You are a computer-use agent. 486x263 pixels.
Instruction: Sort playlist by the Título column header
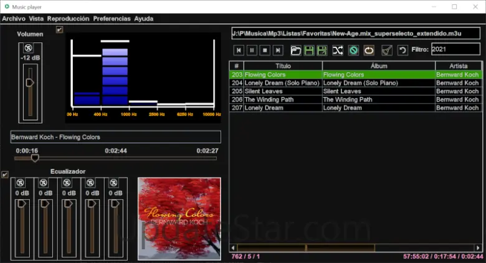(283, 65)
